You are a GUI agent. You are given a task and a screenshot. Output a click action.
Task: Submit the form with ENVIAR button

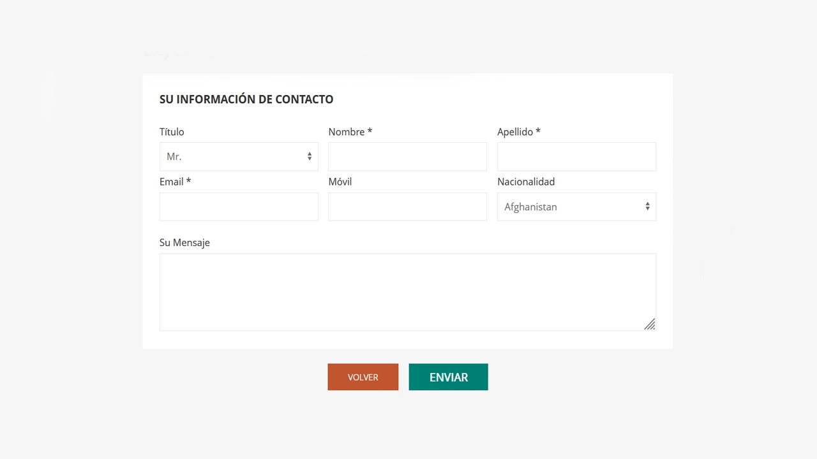pyautogui.click(x=448, y=377)
